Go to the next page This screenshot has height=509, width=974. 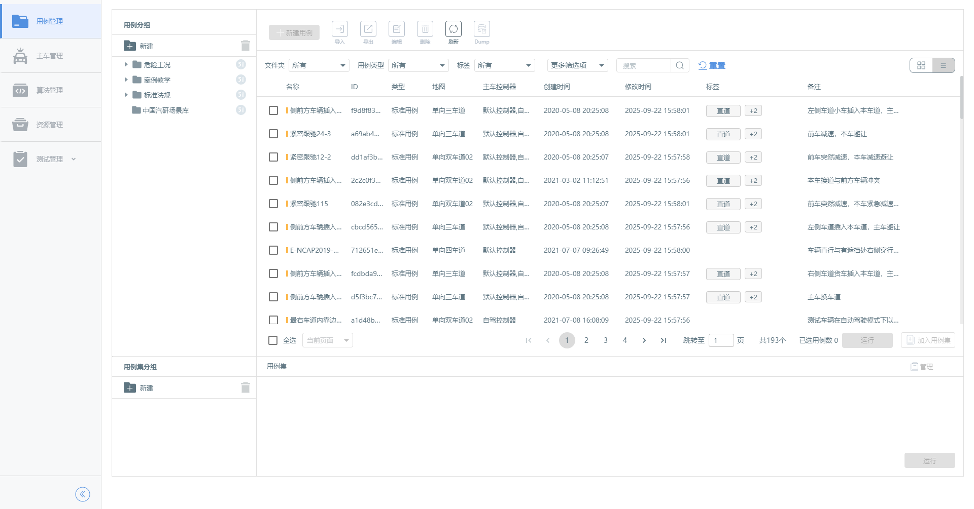click(644, 340)
